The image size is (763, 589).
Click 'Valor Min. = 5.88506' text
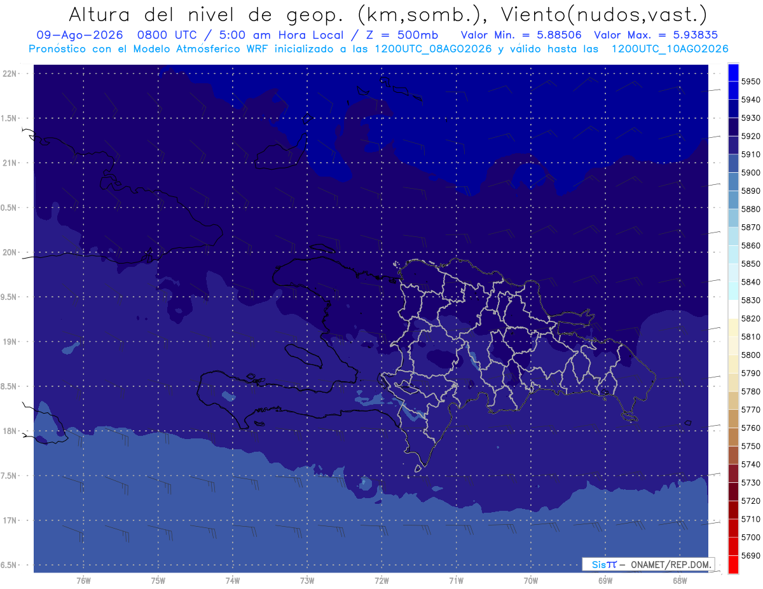tap(521, 35)
